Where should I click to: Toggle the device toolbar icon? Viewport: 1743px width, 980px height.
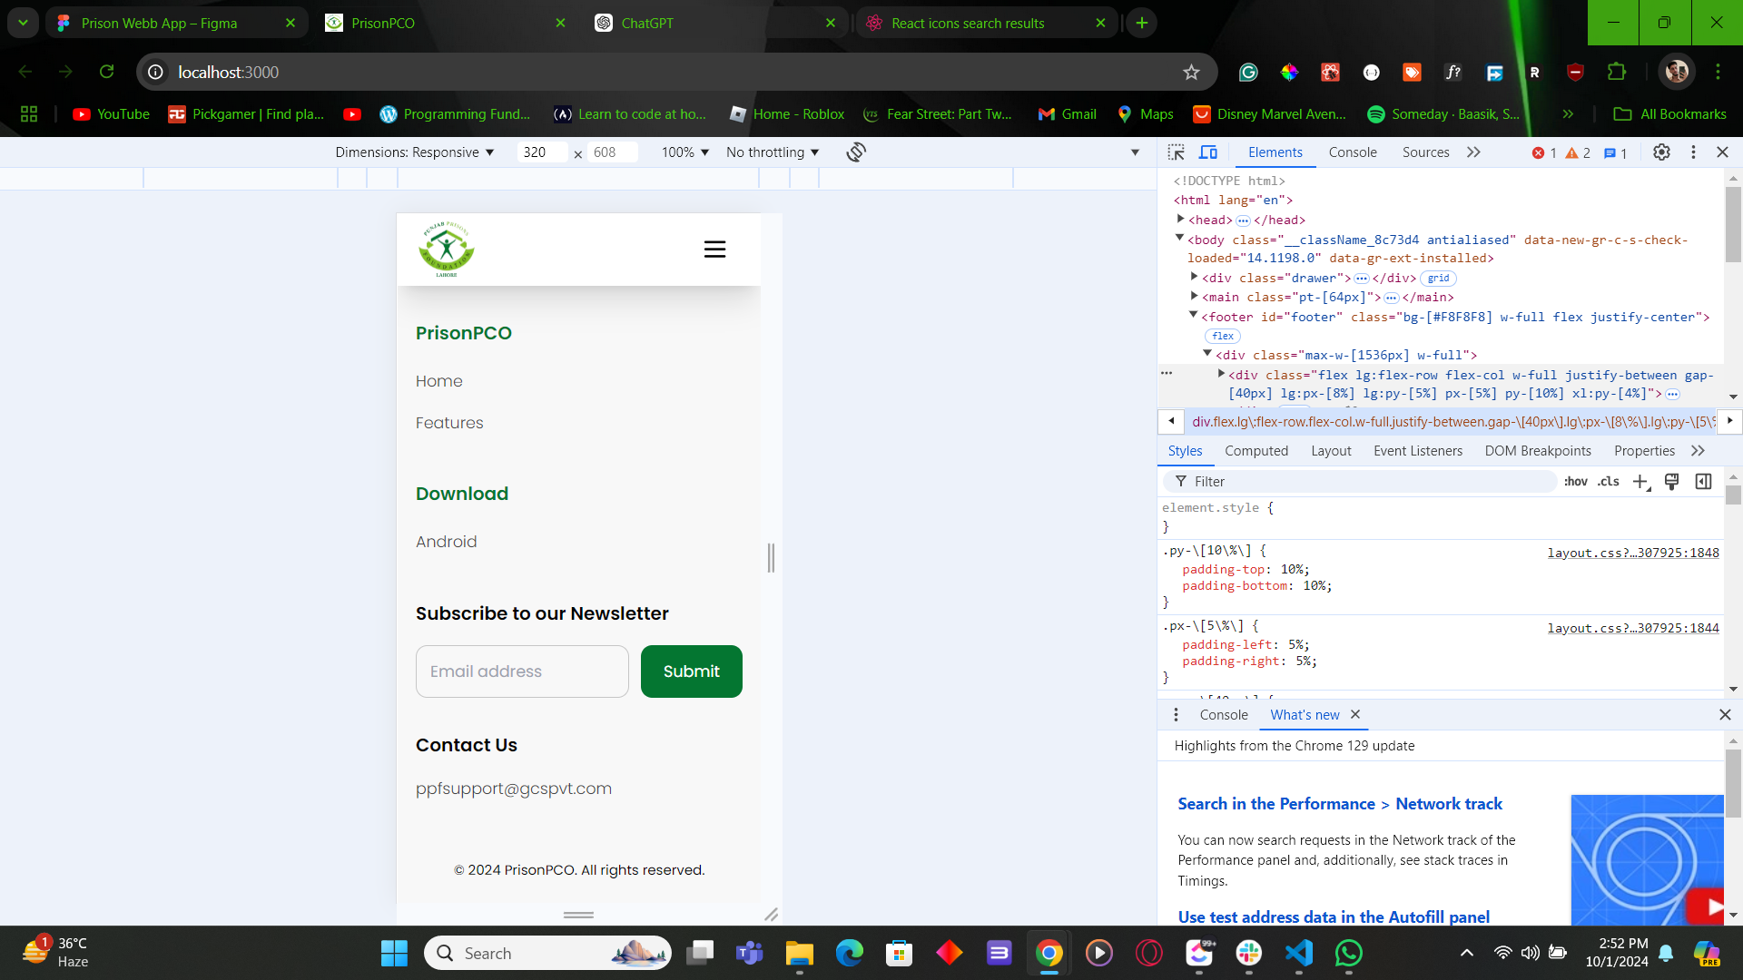(x=1208, y=152)
